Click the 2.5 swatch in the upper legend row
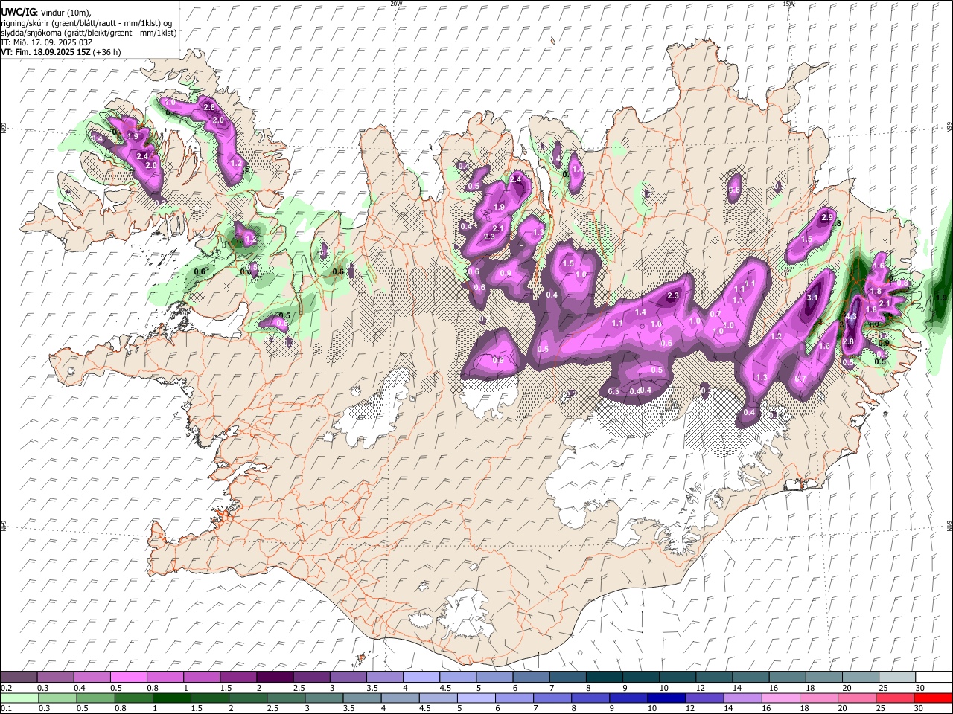Viewport: 953px width, 714px height. [311, 677]
